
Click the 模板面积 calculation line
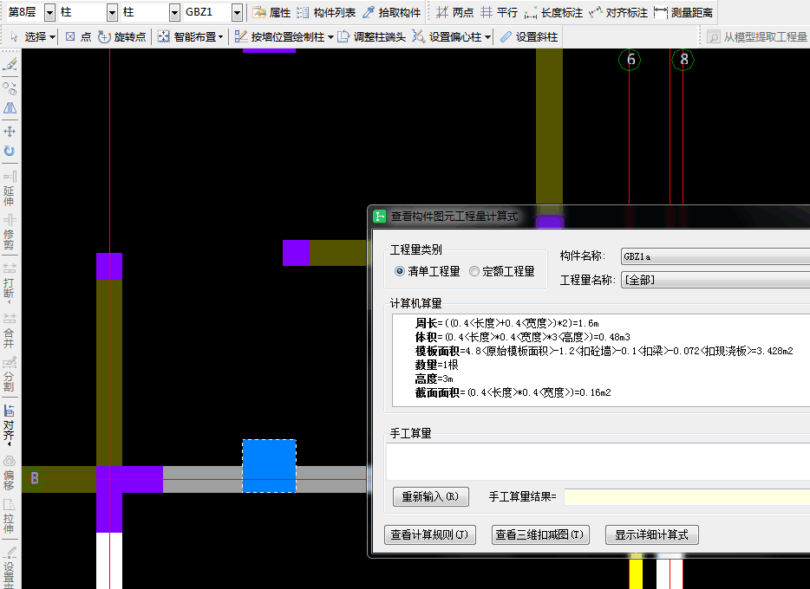604,351
